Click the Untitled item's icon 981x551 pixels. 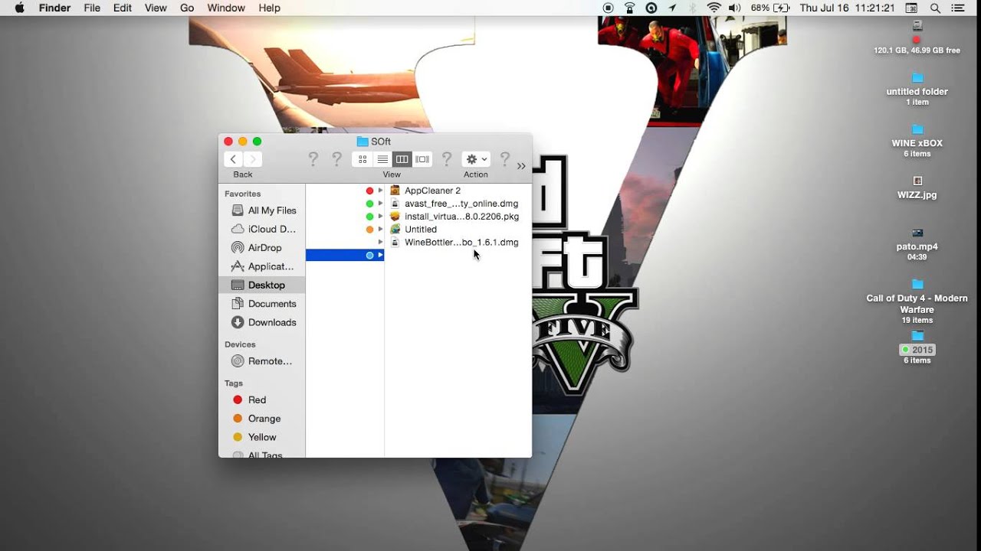(395, 230)
